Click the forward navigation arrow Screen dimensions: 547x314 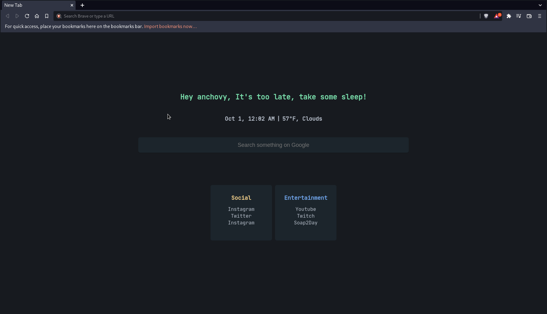[x=17, y=16]
